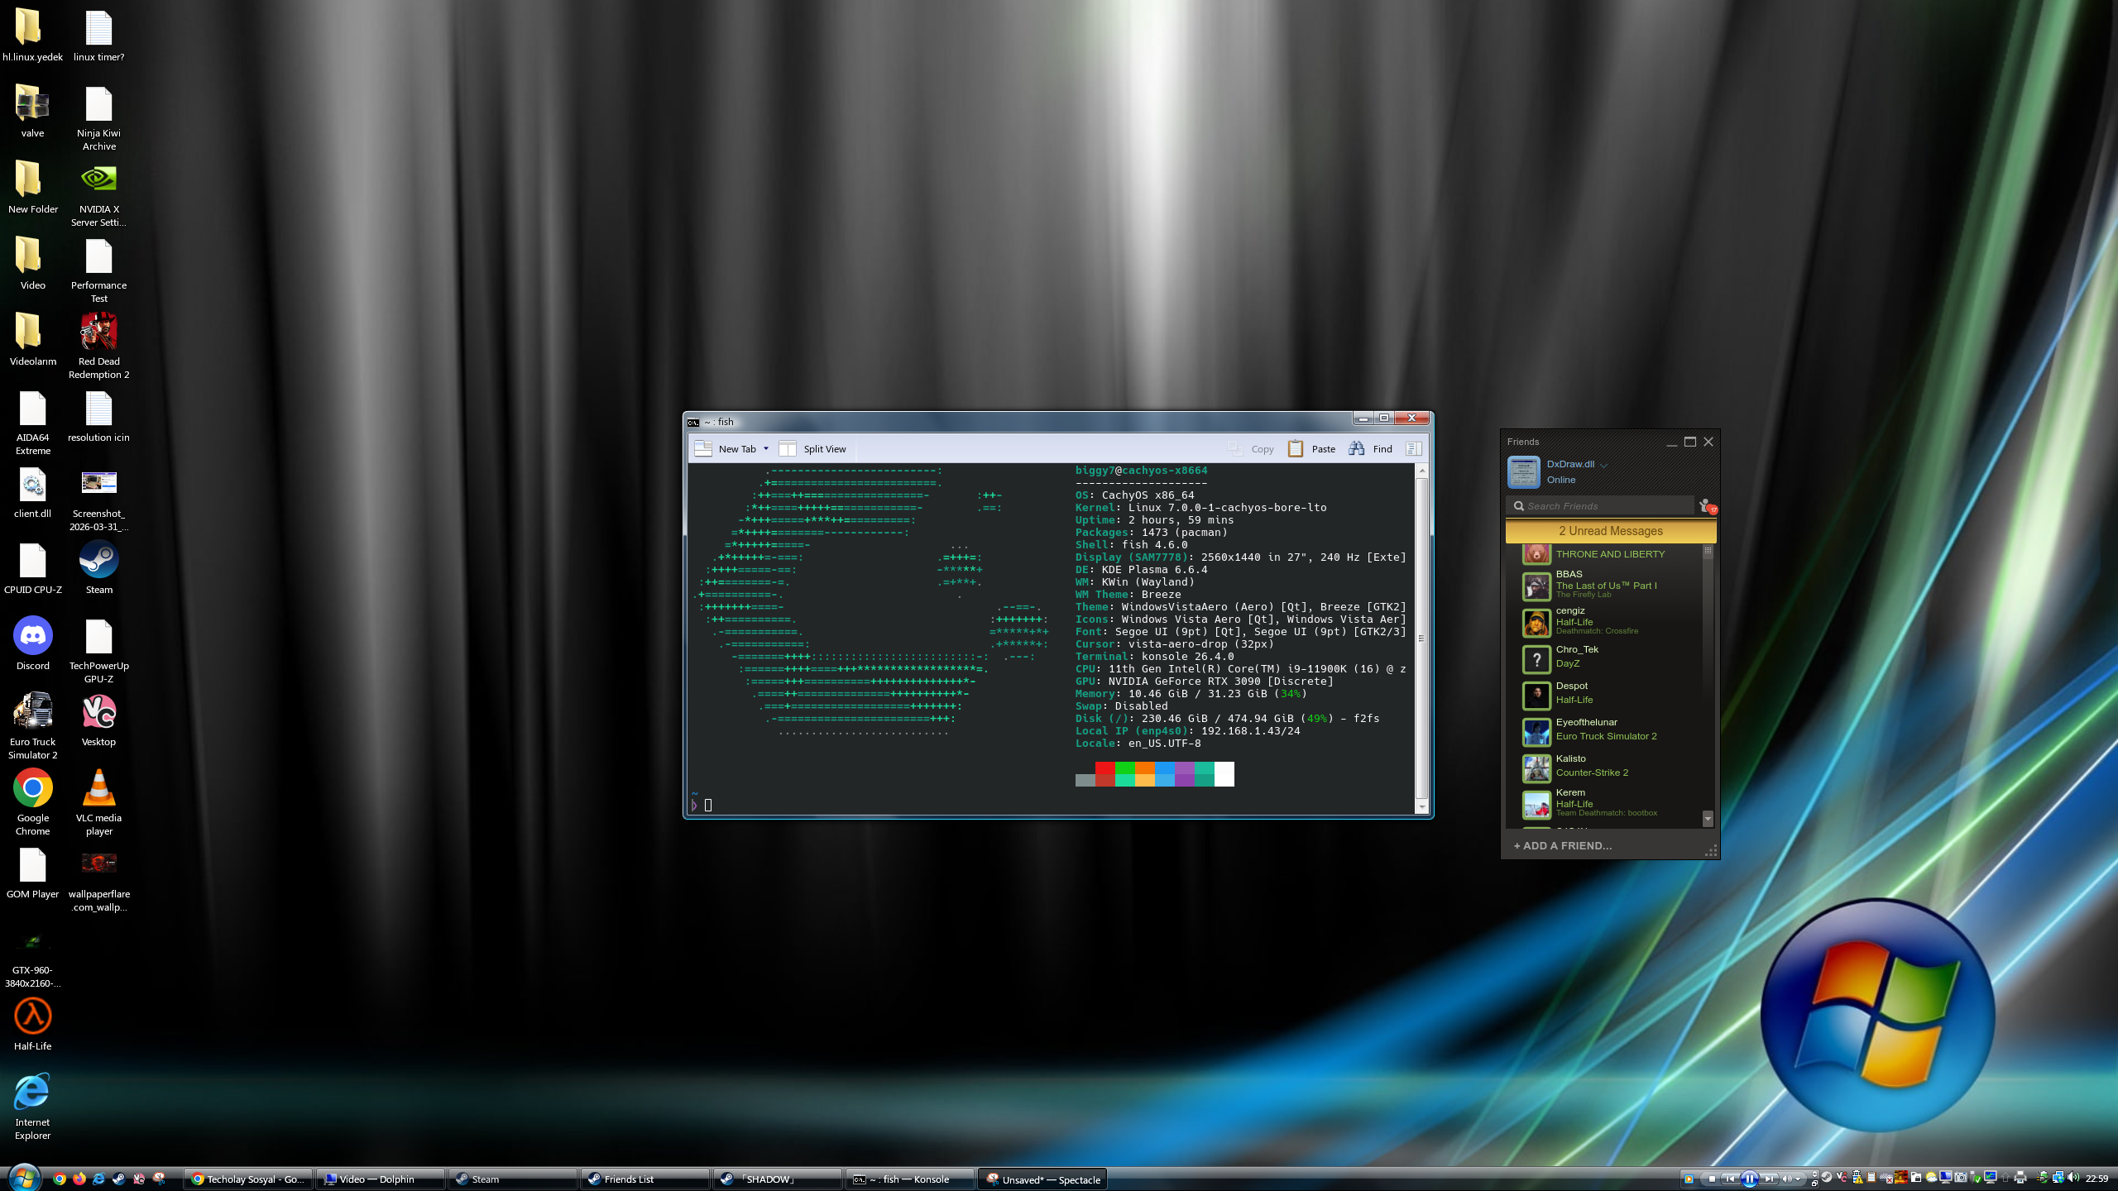
Task: Open the Konsole hamburger menu icon
Action: point(1413,448)
